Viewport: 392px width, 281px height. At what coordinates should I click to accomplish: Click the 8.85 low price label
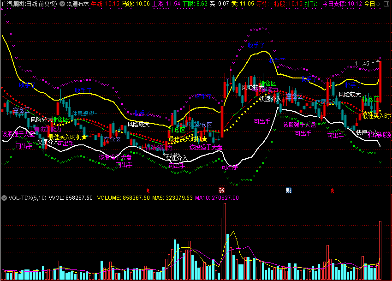[174, 155]
